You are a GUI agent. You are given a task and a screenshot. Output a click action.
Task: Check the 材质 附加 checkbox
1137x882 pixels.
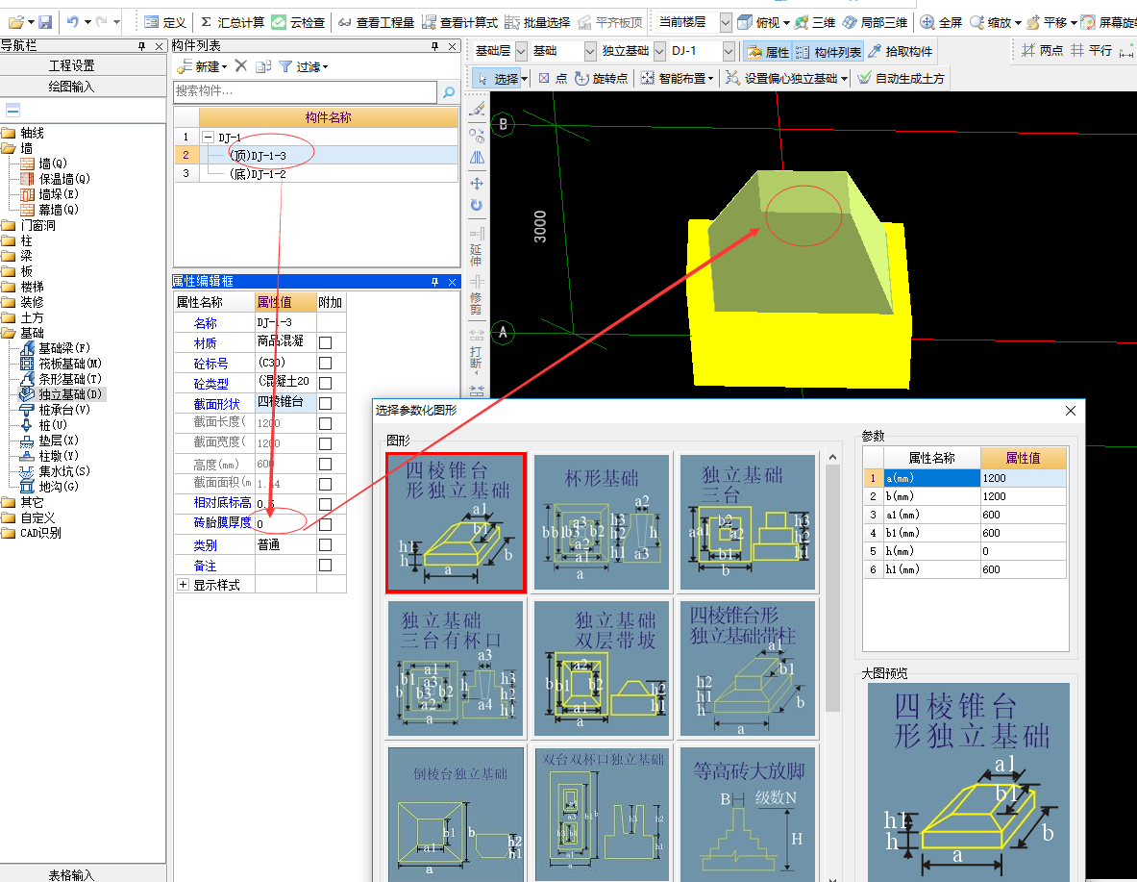tap(326, 342)
